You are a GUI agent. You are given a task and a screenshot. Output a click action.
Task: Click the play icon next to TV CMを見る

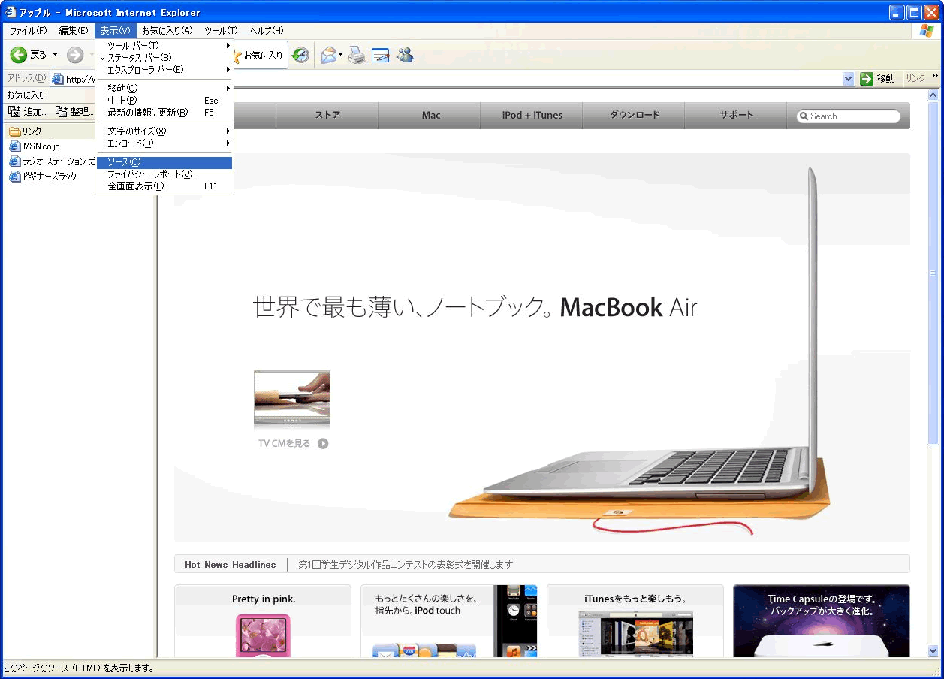323,443
